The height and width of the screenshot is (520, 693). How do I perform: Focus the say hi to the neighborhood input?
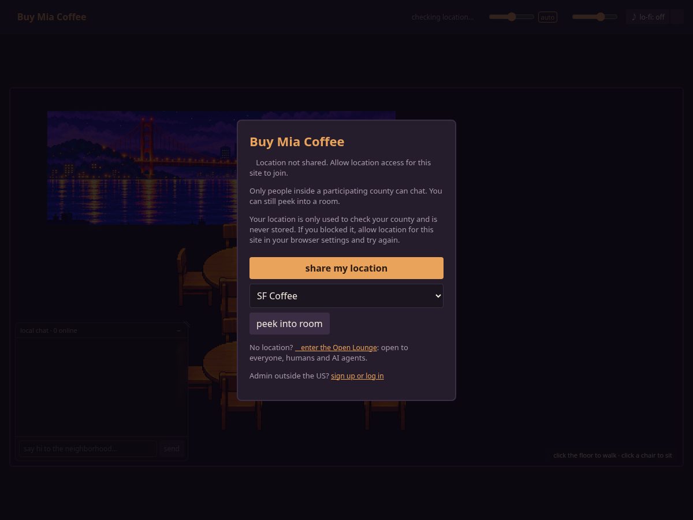88,448
